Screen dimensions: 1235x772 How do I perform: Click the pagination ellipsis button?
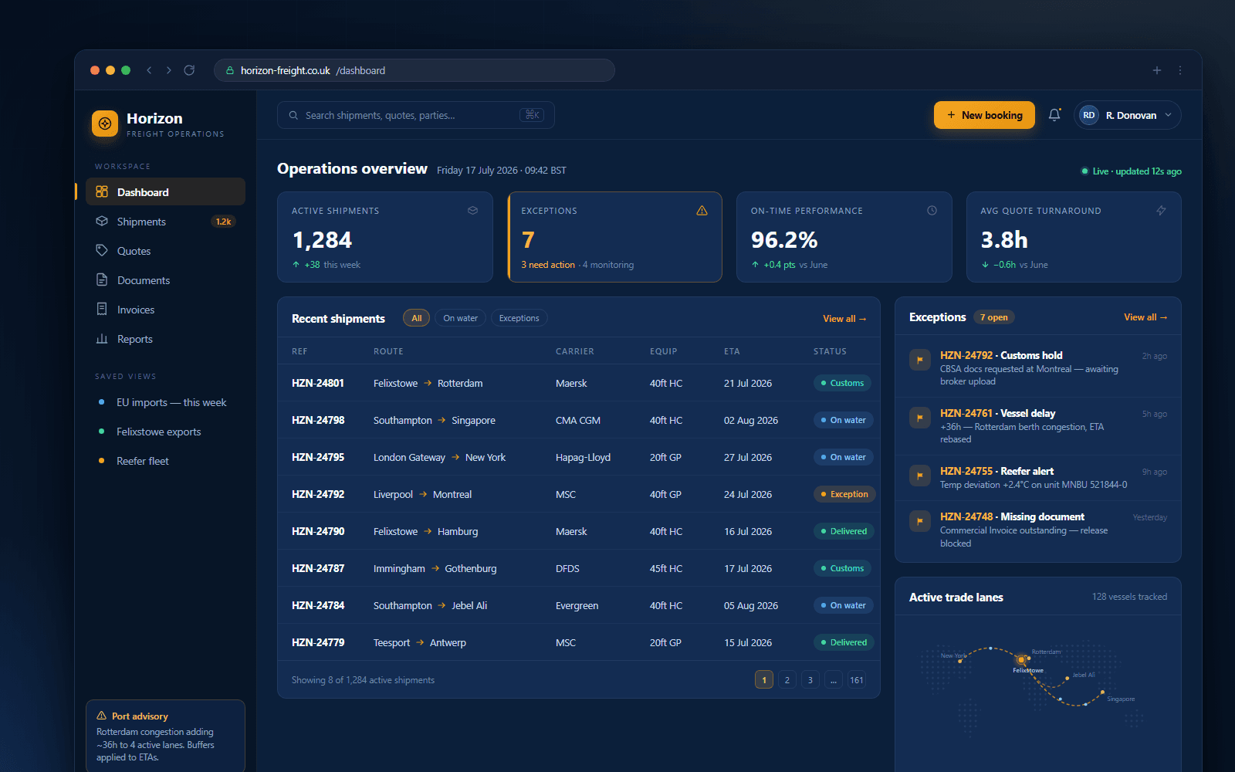pos(834,680)
